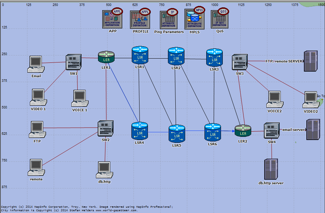Select the LSR3 router node
Viewport: 325px width, 213px height.
(x=214, y=57)
